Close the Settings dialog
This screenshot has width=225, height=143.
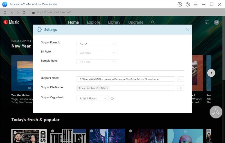[x=188, y=30]
